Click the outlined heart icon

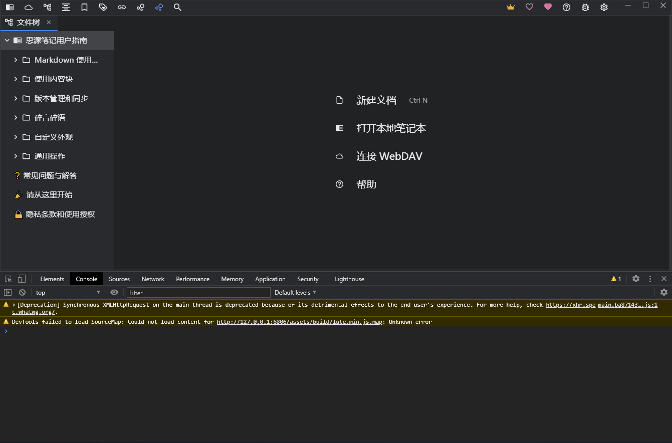[529, 8]
